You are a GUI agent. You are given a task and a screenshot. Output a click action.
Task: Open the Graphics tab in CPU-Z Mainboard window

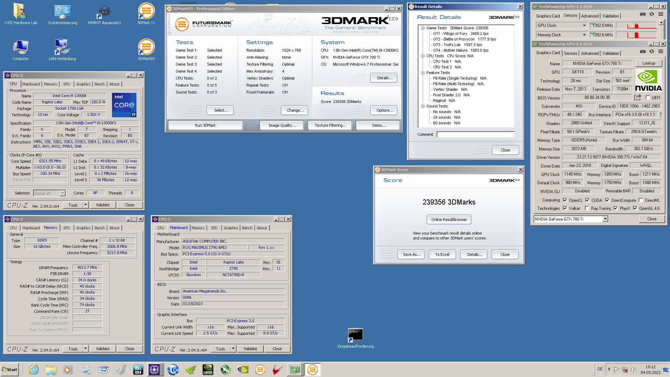231,228
